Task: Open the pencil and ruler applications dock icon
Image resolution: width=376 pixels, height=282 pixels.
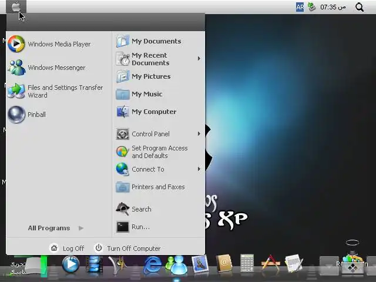Action: click(271, 263)
